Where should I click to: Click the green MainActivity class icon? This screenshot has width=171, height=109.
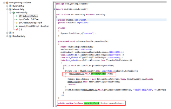(x=13, y=13)
